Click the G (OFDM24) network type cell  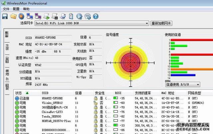pos(196,103)
